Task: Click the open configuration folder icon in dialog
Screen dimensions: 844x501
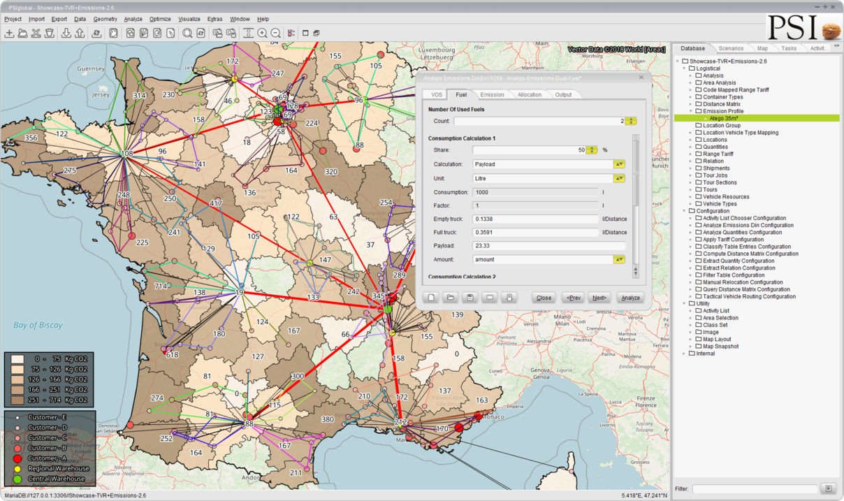Action: click(x=451, y=298)
